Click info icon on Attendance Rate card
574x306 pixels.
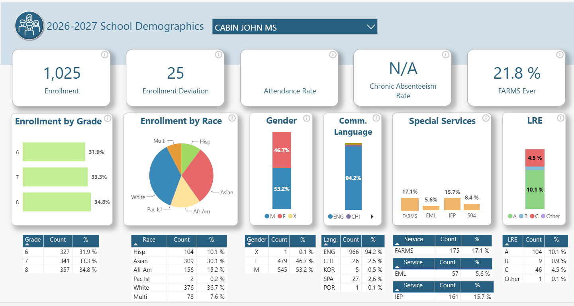[x=333, y=55]
